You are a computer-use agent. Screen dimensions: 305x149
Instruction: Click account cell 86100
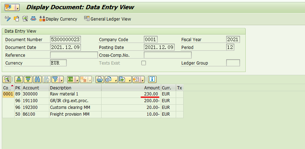click(36, 114)
